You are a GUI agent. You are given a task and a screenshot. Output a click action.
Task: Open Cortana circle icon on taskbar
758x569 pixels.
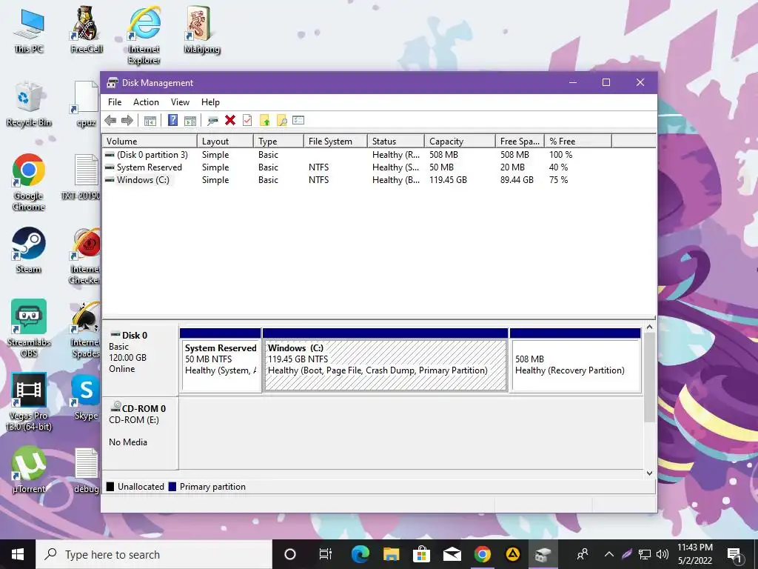click(290, 554)
